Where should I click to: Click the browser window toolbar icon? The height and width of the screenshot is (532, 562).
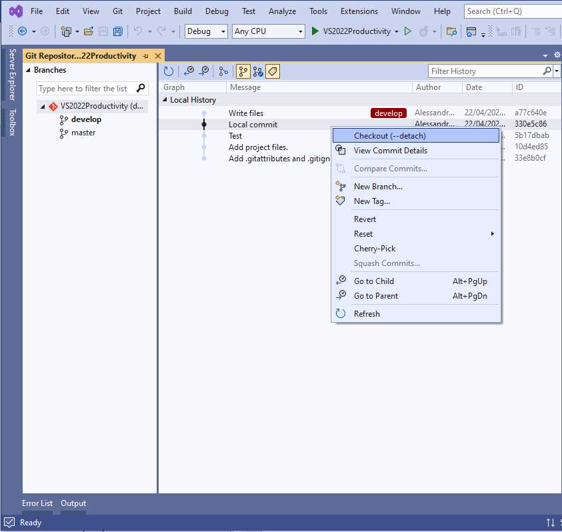(x=471, y=31)
